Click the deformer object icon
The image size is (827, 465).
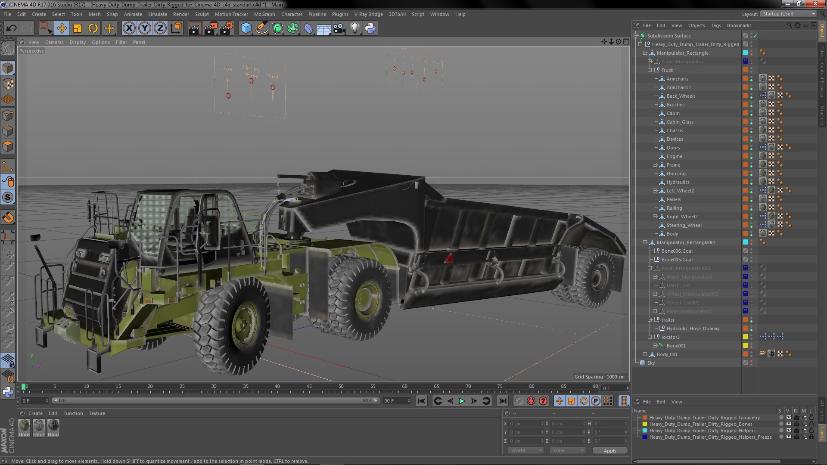pos(308,28)
